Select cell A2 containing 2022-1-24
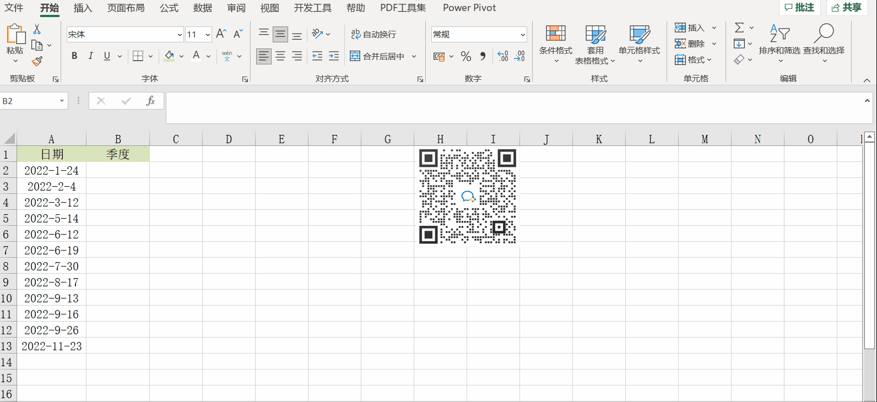Image resolution: width=877 pixels, height=402 pixels. (51, 171)
